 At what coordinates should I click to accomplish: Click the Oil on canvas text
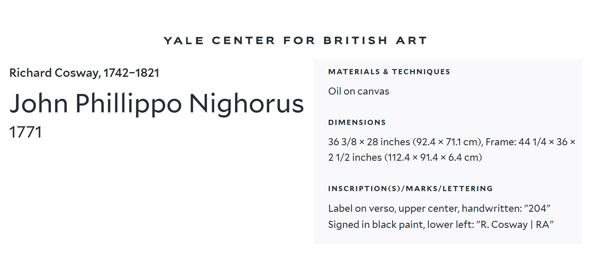(x=358, y=91)
